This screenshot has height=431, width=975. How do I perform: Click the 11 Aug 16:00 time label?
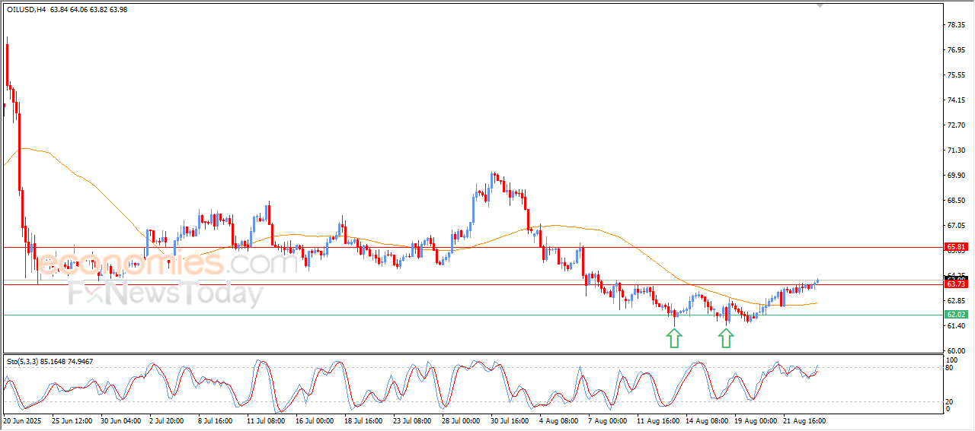point(657,420)
